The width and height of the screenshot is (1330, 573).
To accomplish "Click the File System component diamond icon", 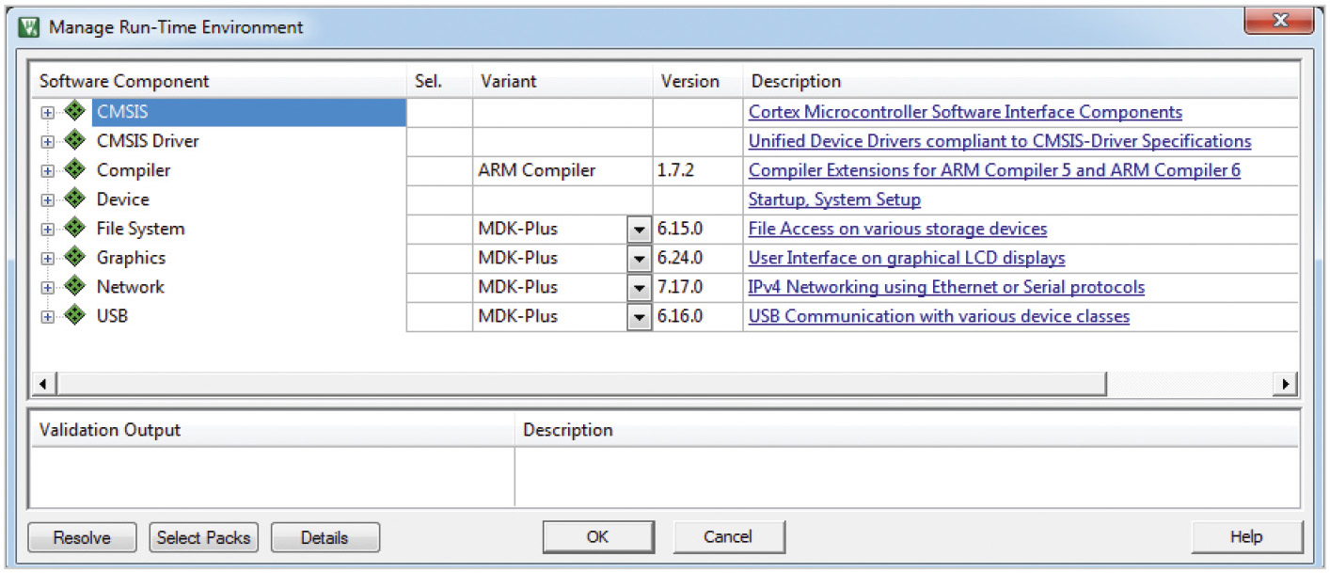I will (x=75, y=229).
